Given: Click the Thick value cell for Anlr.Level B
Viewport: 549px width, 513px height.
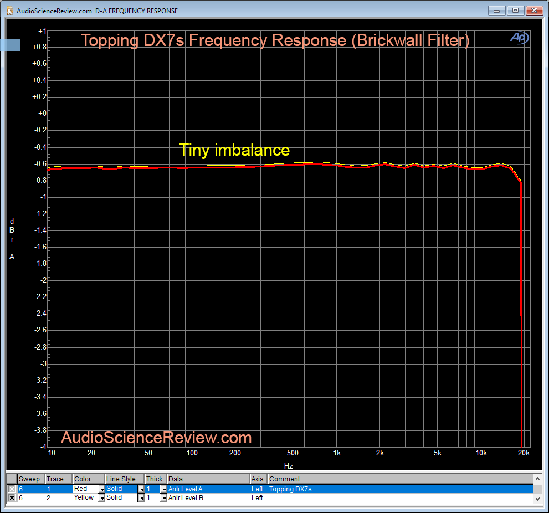Looking at the screenshot, I should click(153, 497).
